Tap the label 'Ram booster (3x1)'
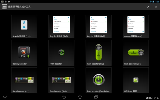 click(58, 91)
